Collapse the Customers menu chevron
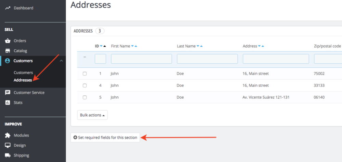 tap(61, 61)
